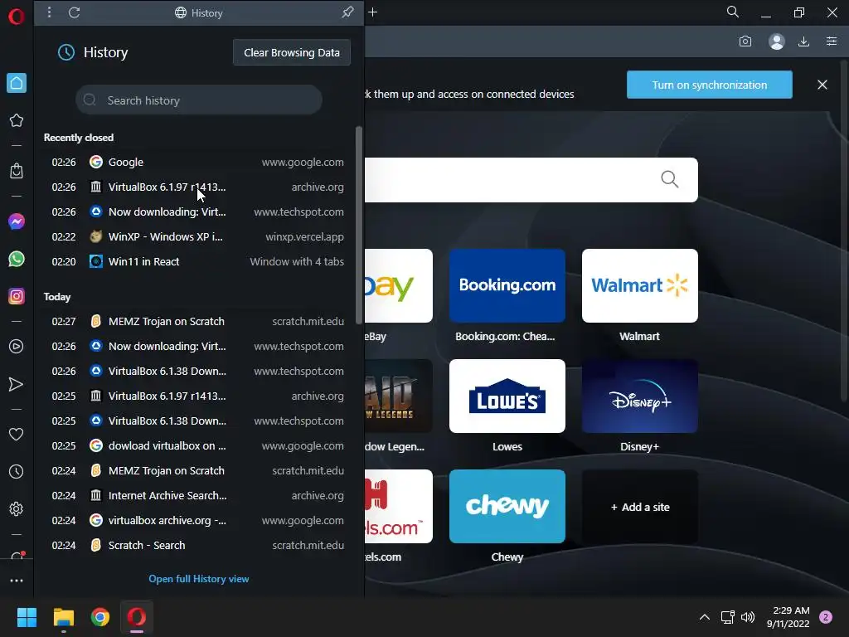Open downloads icon in toolbar
Viewport: 849px width, 637px height.
tap(803, 41)
